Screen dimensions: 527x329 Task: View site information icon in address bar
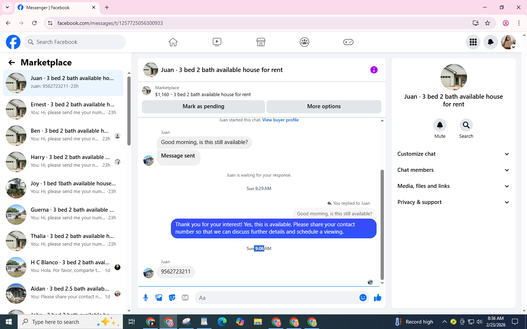click(50, 23)
